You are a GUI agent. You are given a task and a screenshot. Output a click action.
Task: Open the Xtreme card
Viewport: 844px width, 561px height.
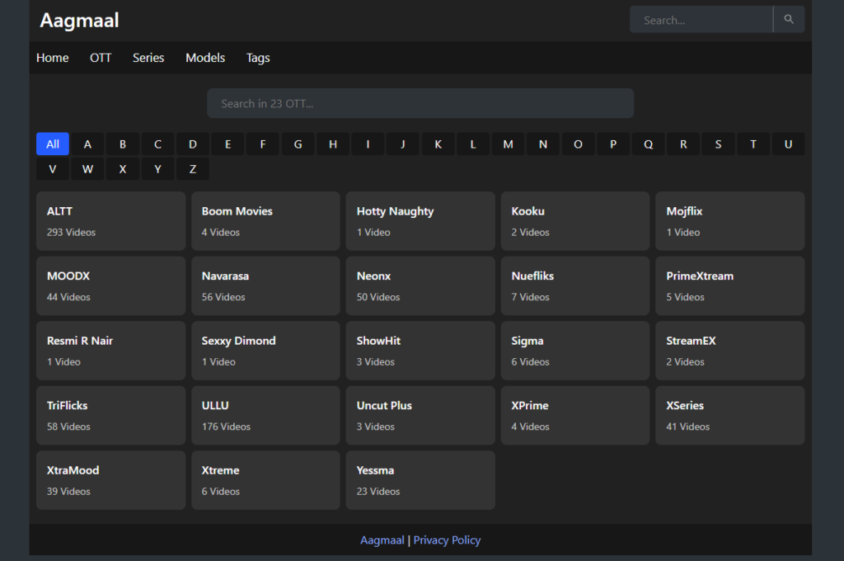[x=266, y=480]
